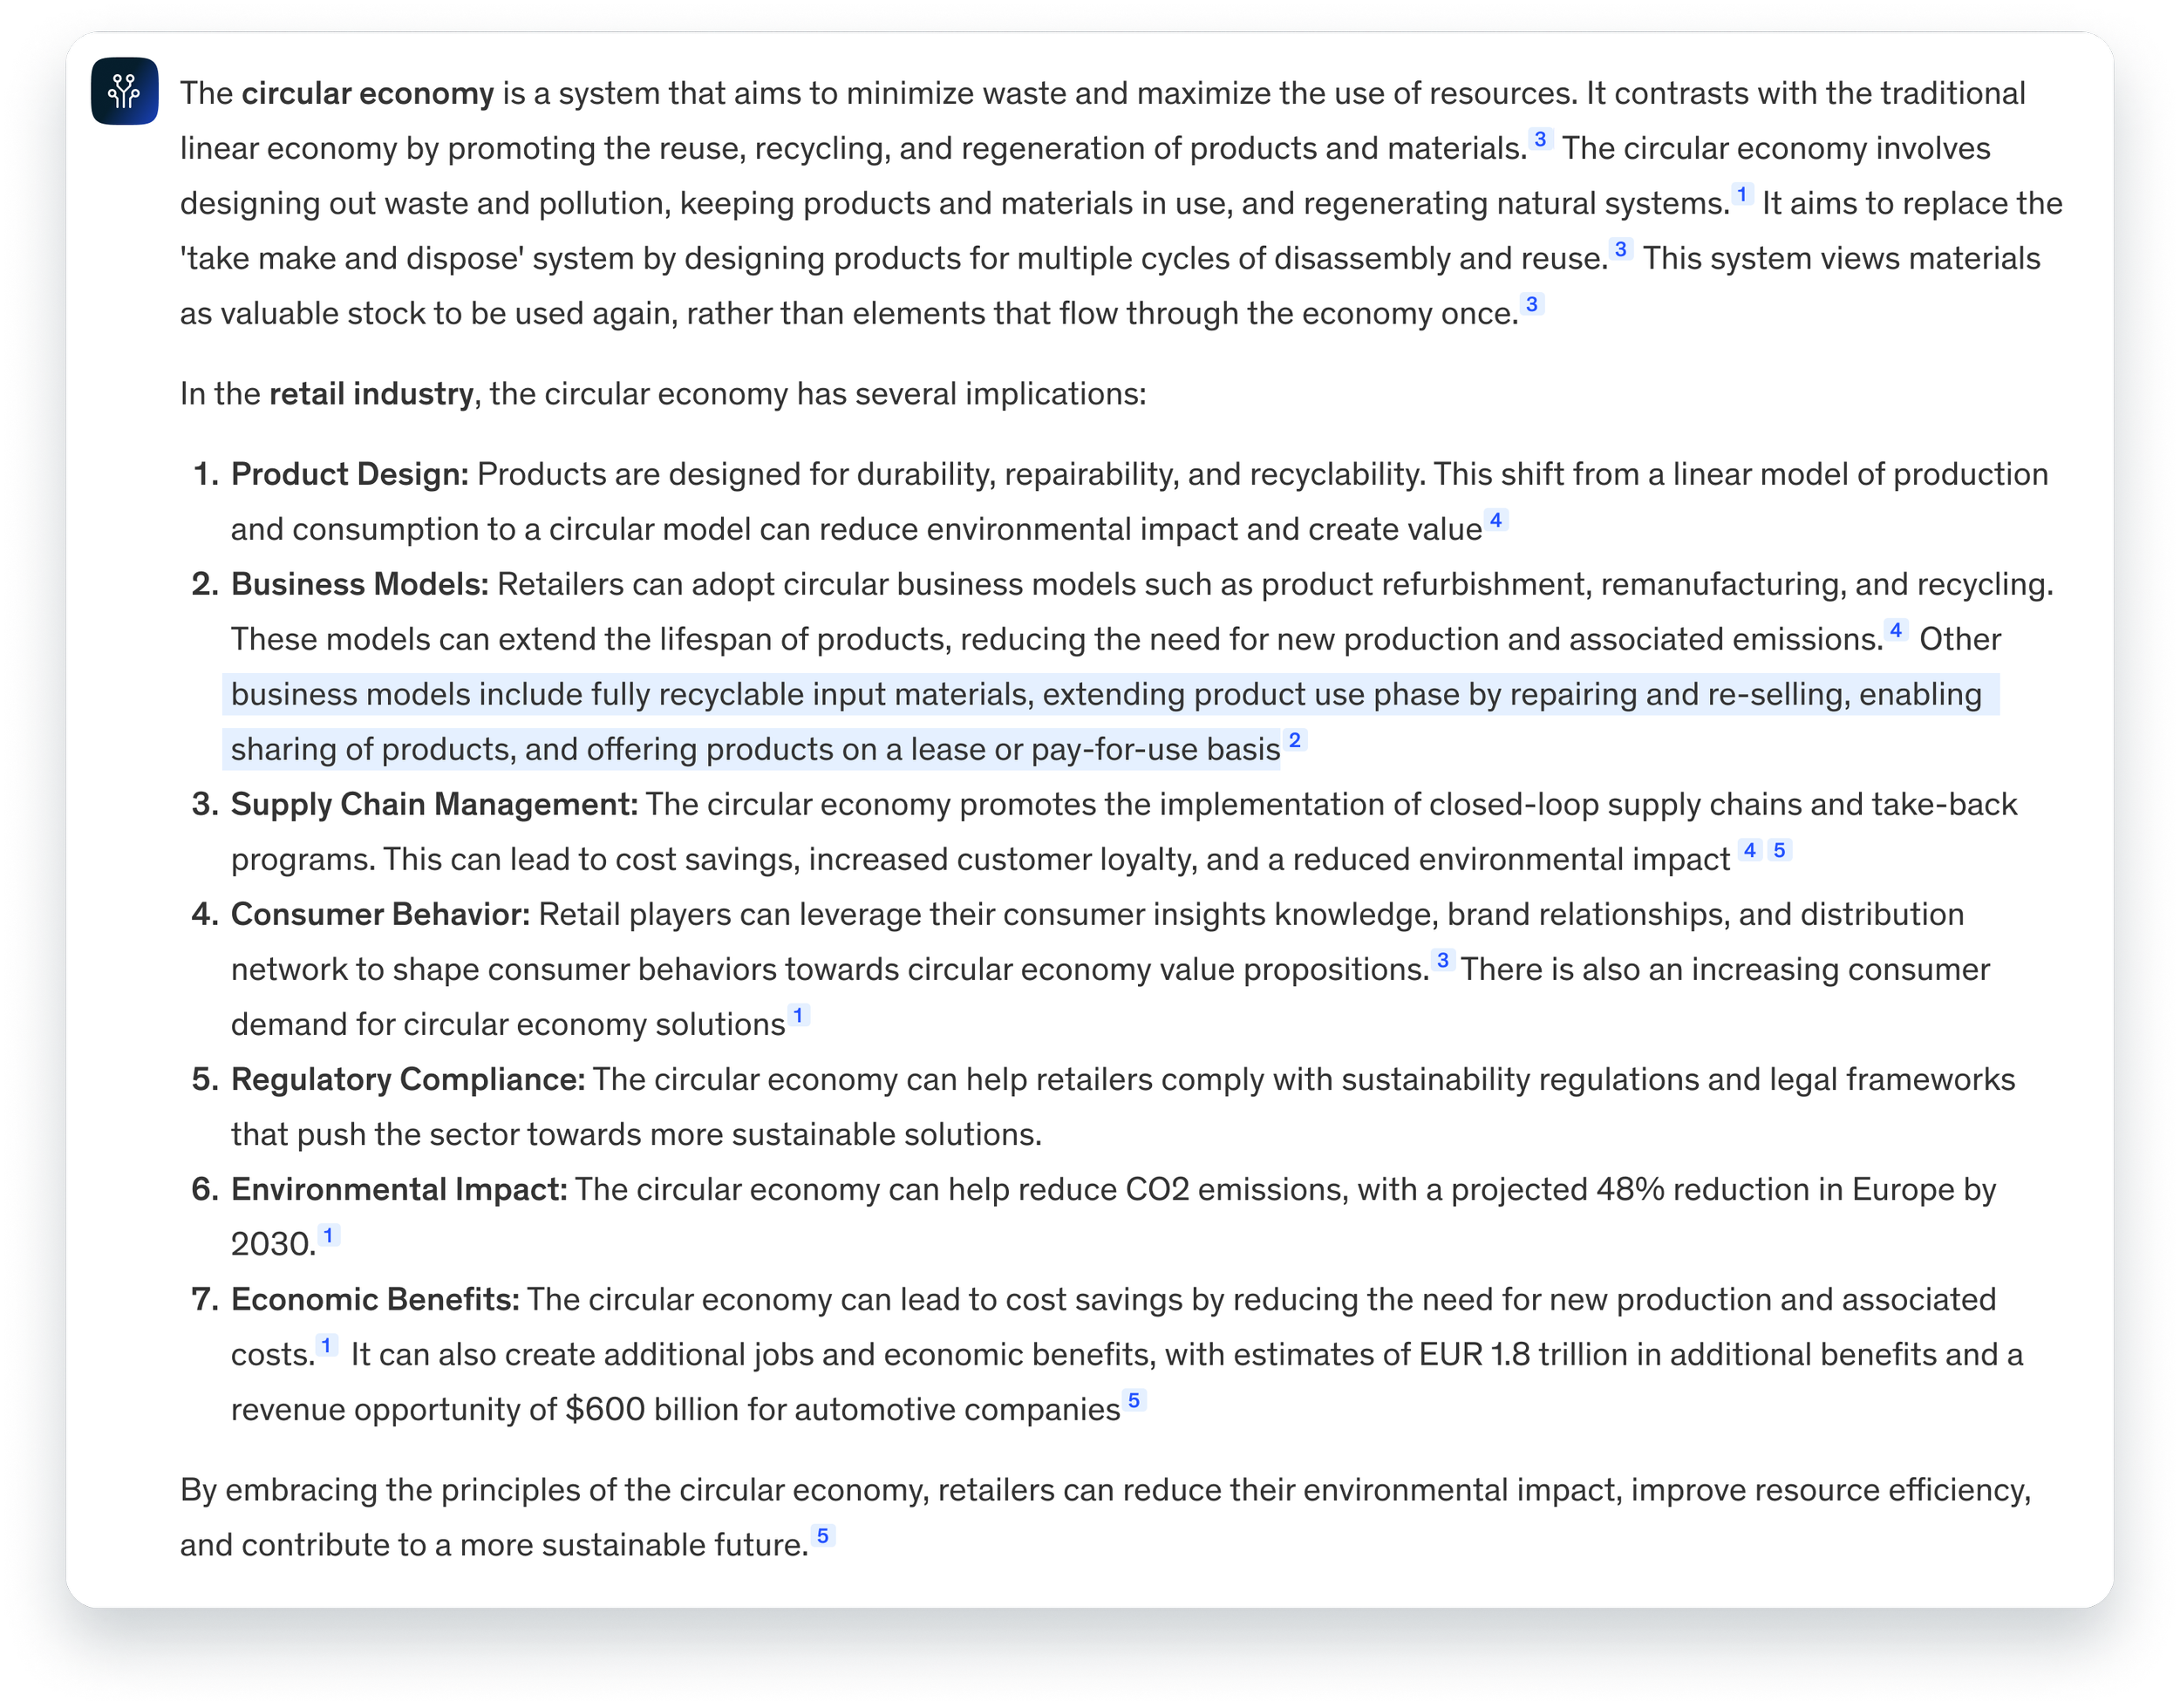This screenshot has height=1708, width=2180.
Task: Click bold text 'circular economy' in first paragraph
Action: pyautogui.click(x=368, y=94)
